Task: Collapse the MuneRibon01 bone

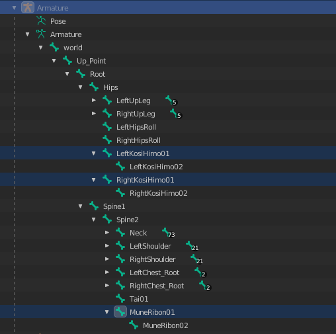Action: click(107, 312)
